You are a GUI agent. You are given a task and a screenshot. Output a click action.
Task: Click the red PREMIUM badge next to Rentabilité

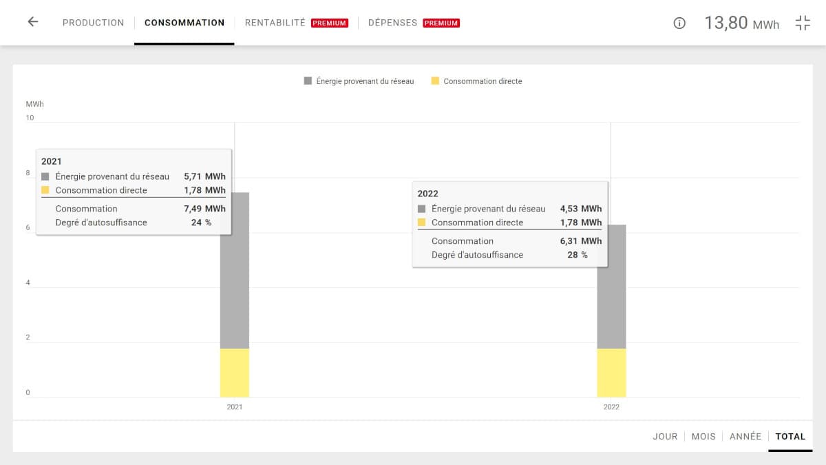[330, 23]
